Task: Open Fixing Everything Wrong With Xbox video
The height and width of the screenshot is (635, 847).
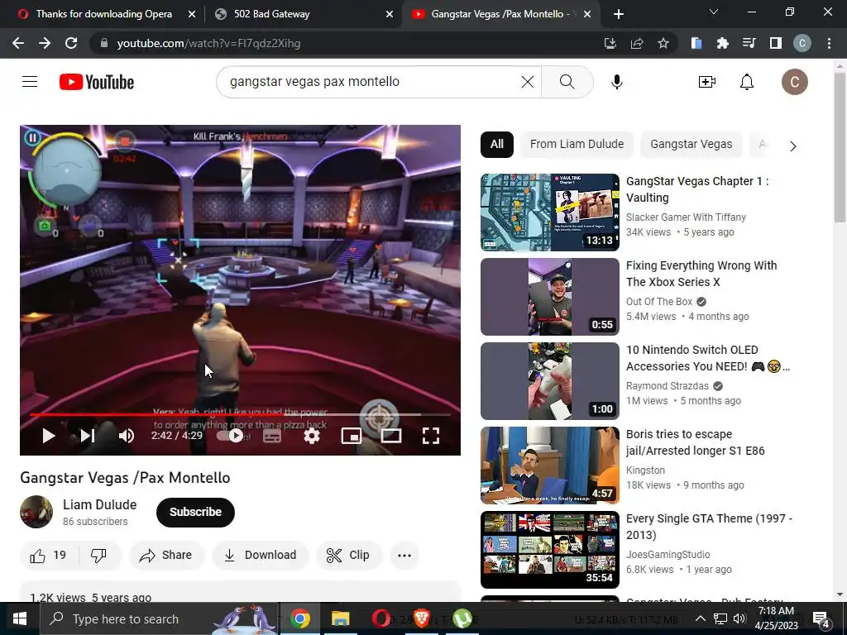Action: coord(550,297)
